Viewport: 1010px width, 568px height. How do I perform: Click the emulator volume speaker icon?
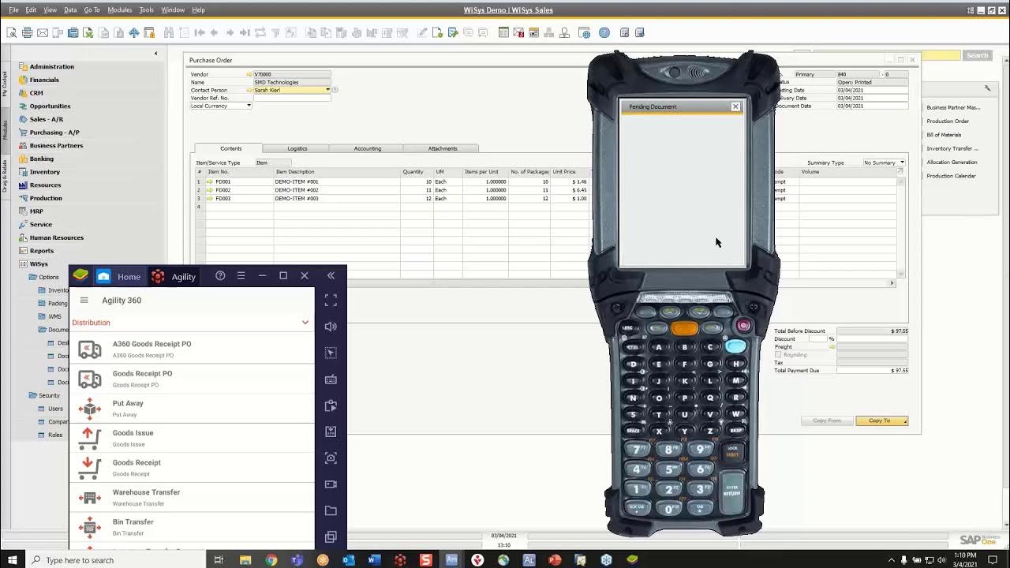coord(331,327)
